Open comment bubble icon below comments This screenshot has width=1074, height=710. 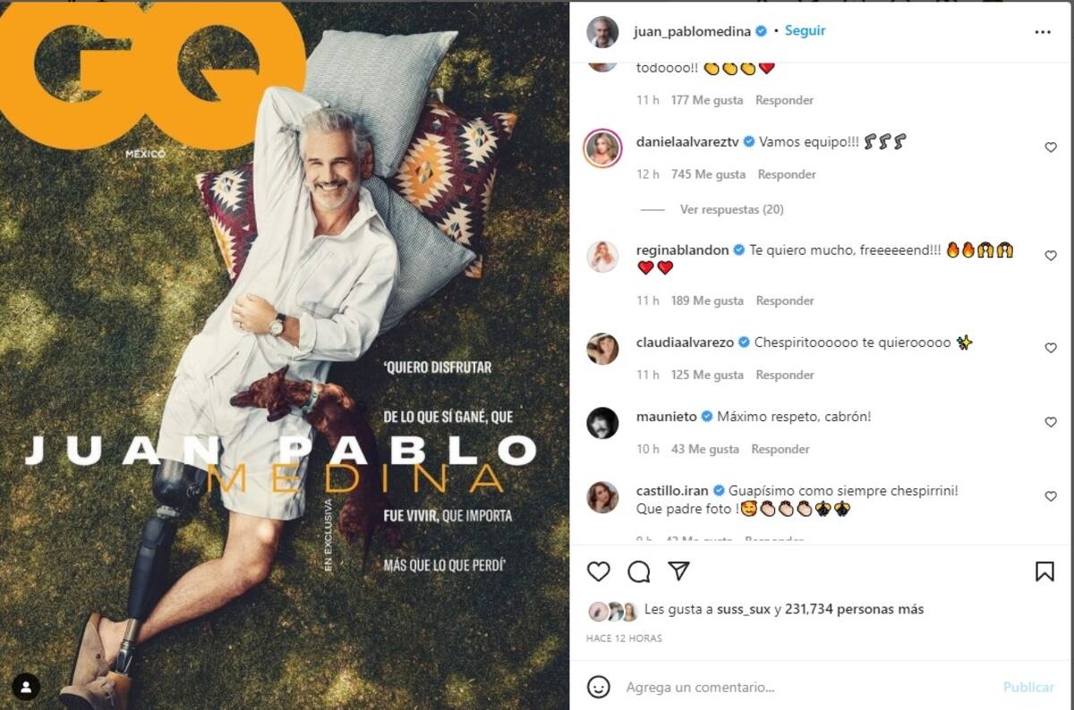638,571
